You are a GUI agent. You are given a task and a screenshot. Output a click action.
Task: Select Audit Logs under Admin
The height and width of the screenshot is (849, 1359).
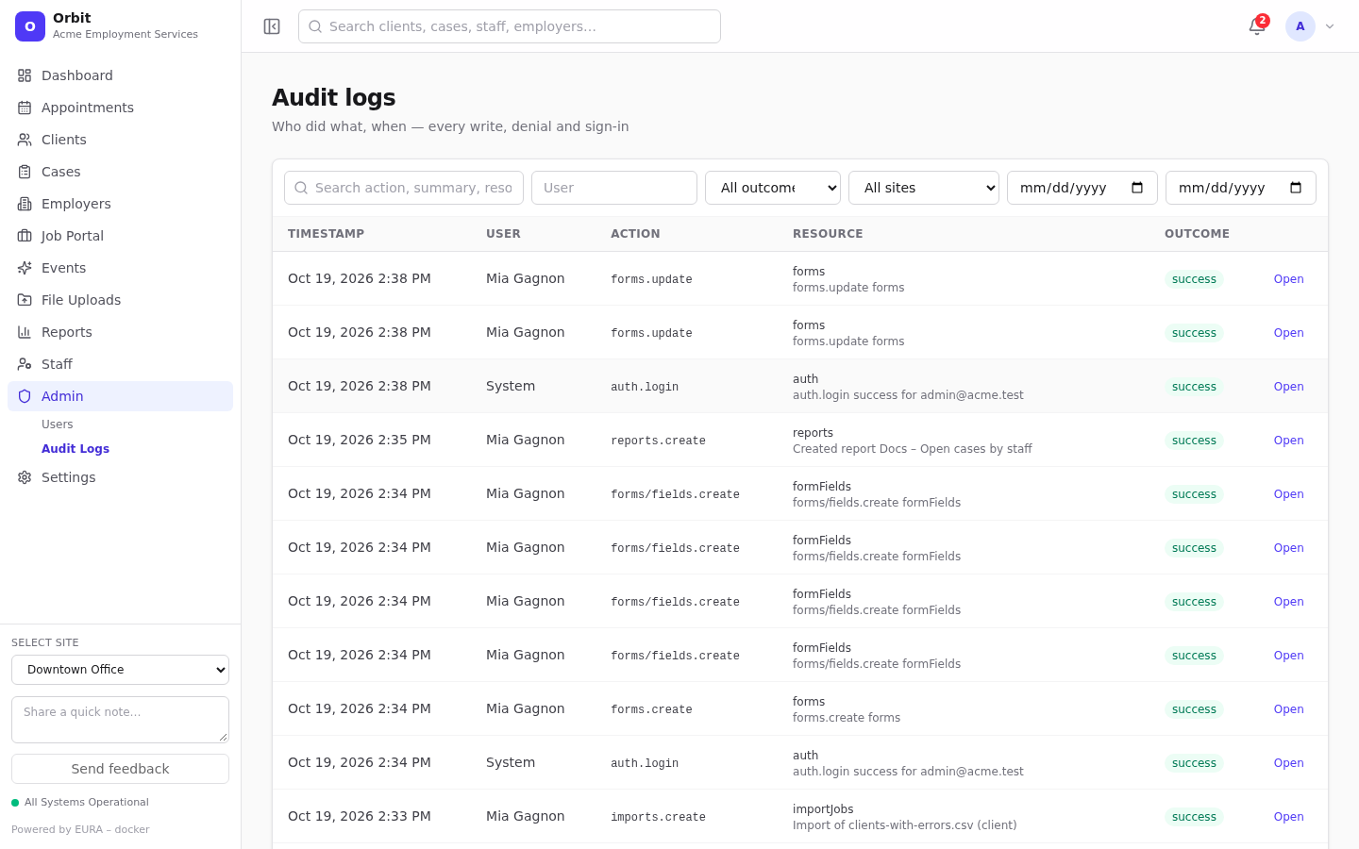coord(75,449)
